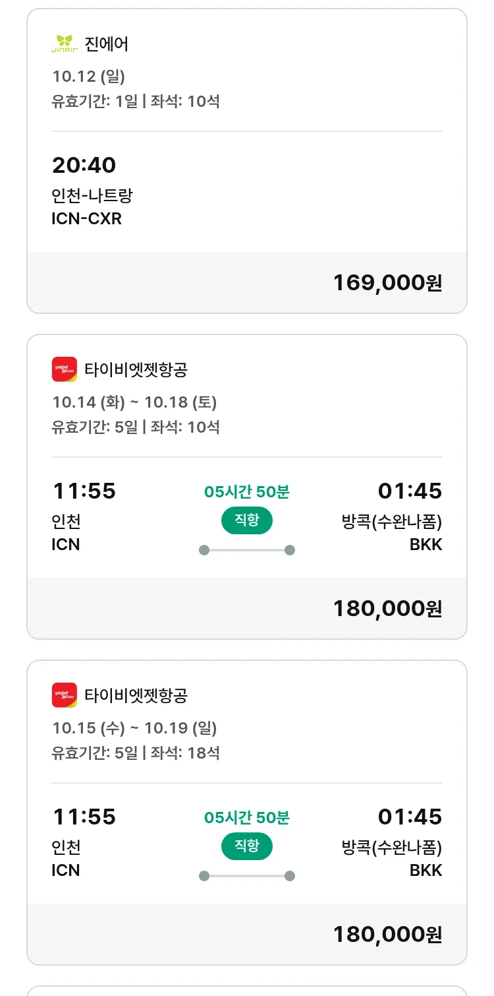This screenshot has width=494, height=996.
Task: Click the 10.12 (일) date on Jin Air card
Action: click(88, 77)
